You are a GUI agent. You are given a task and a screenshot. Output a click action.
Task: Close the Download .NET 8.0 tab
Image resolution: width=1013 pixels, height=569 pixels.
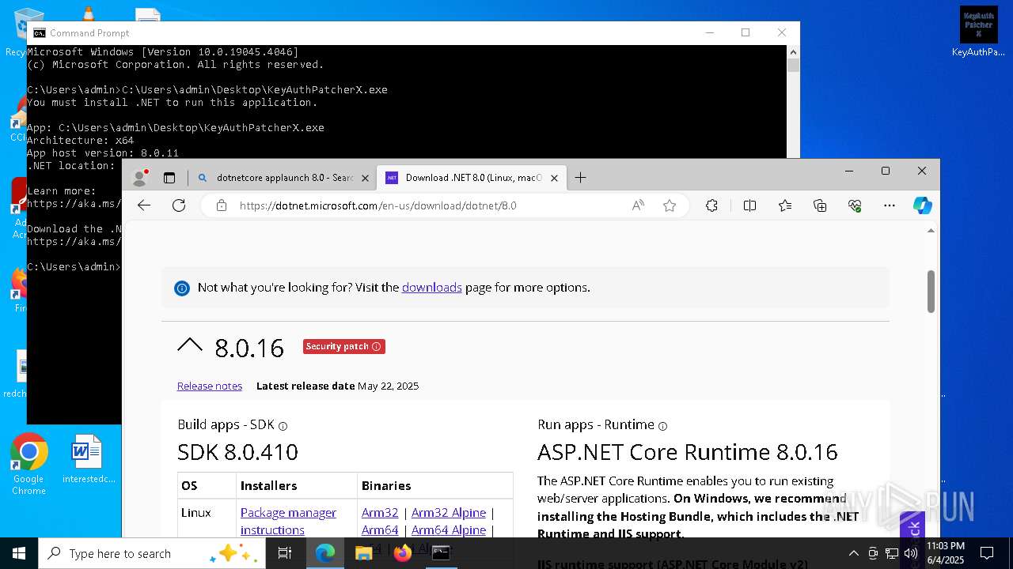(x=554, y=178)
